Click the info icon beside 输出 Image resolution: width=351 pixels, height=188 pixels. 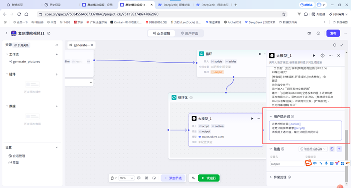click(x=283, y=149)
